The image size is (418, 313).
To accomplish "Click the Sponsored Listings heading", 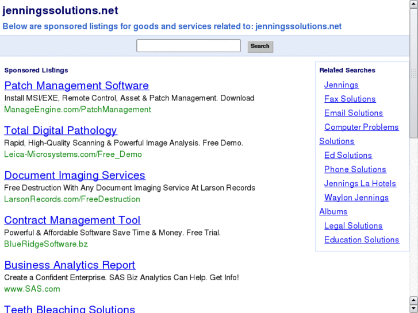I will pyautogui.click(x=36, y=70).
